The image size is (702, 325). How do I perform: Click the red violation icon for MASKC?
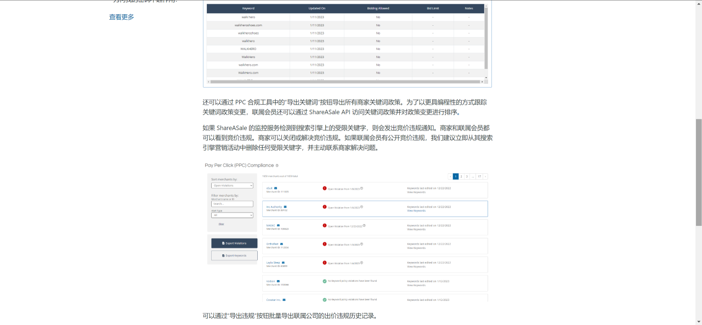(325, 225)
